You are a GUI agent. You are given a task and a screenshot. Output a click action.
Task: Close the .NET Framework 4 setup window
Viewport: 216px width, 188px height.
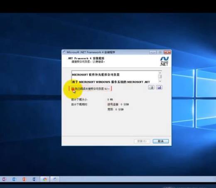point(167,52)
